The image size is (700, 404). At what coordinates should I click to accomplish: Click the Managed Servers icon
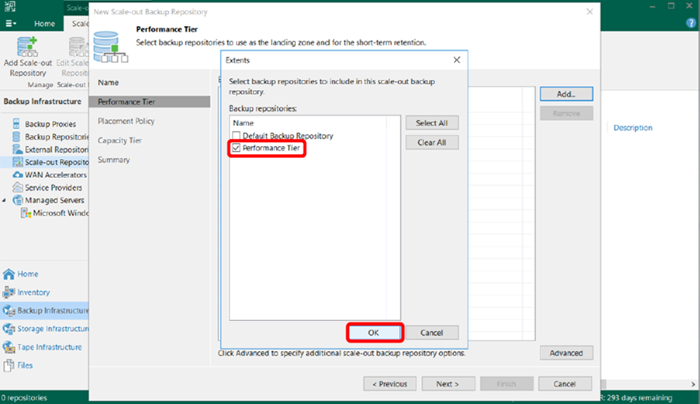(17, 200)
